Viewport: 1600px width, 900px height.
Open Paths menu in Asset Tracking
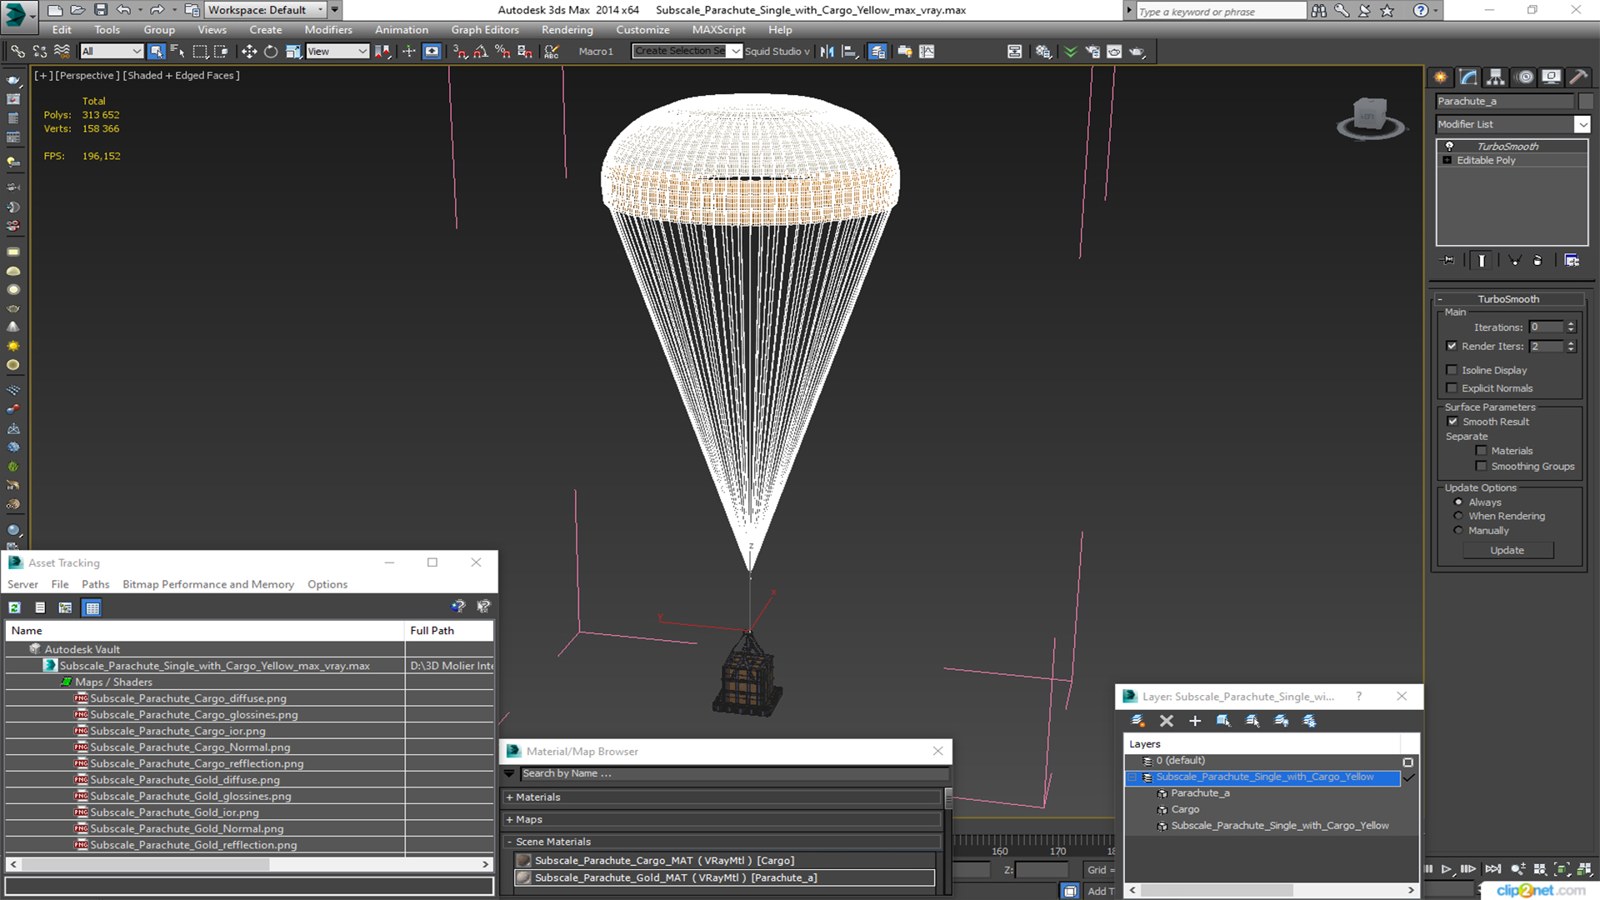95,585
